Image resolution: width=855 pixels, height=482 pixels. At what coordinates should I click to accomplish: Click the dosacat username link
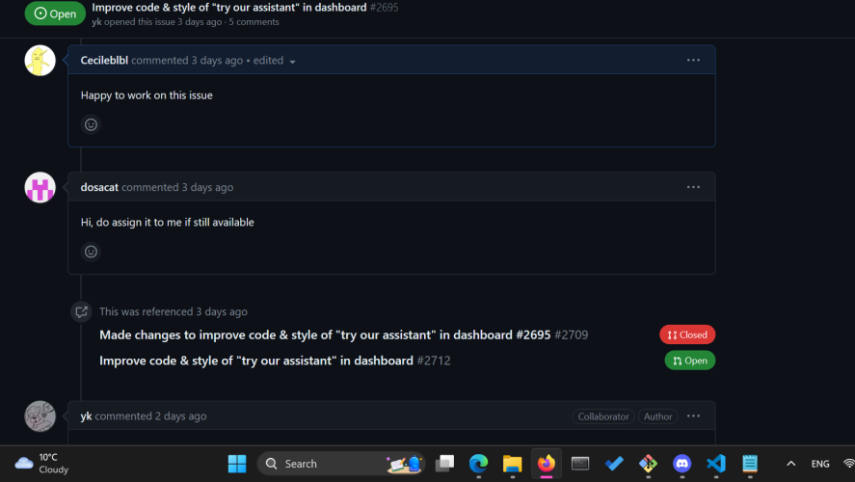point(99,187)
